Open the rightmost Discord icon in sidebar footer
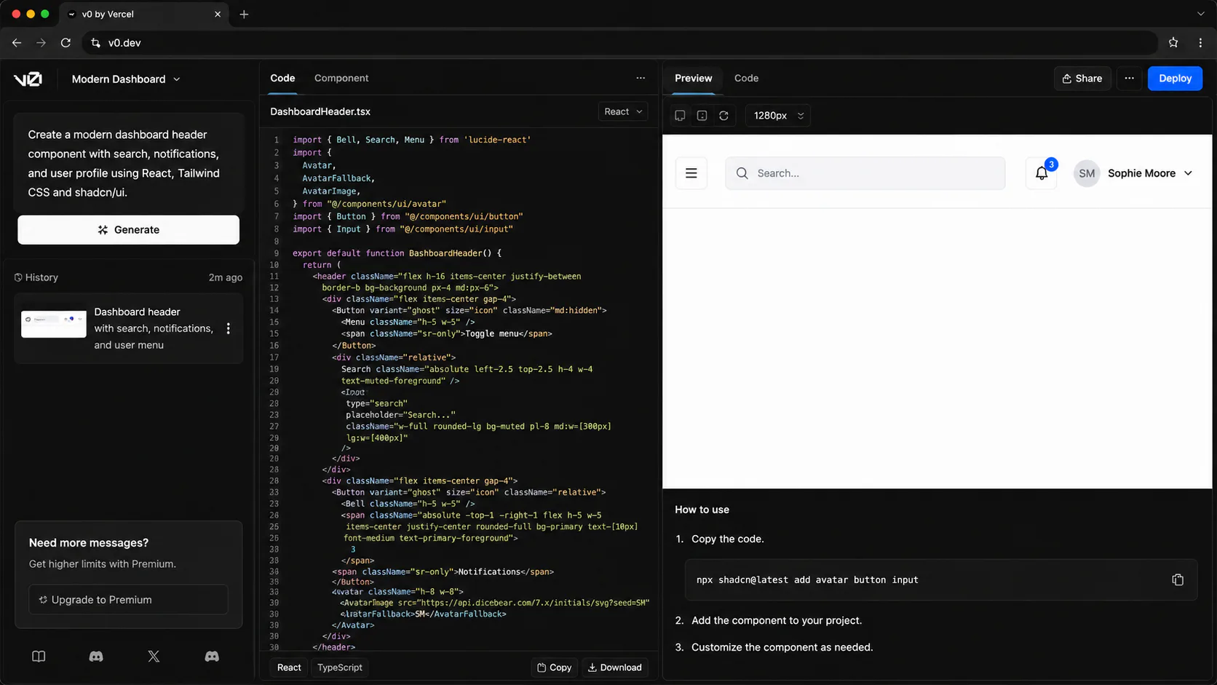Viewport: 1217px width, 685px height. coord(212,656)
